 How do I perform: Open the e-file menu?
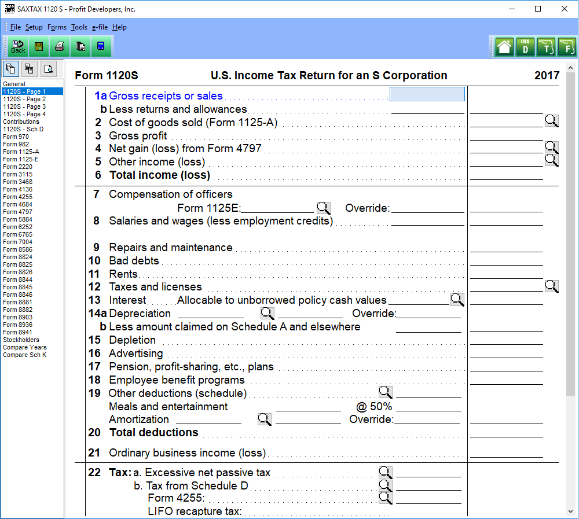coord(100,27)
